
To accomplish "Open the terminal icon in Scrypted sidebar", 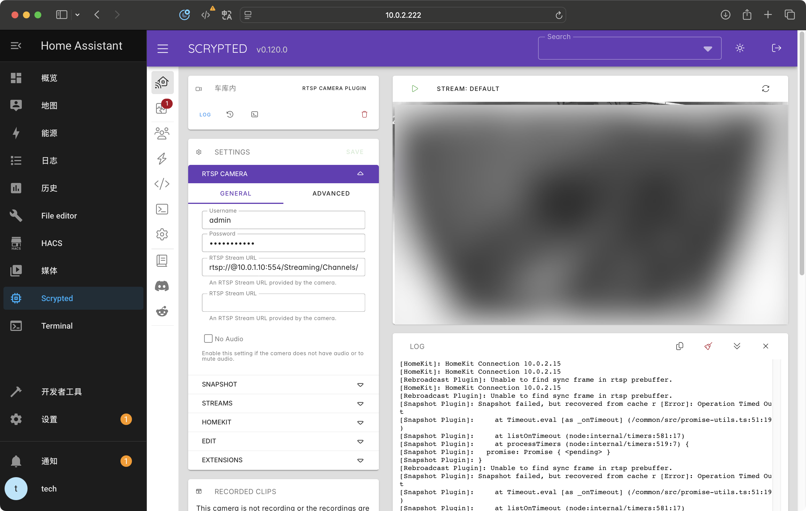I will click(162, 209).
